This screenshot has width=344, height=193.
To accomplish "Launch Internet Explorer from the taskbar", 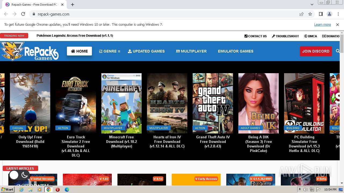I will point(21,190).
